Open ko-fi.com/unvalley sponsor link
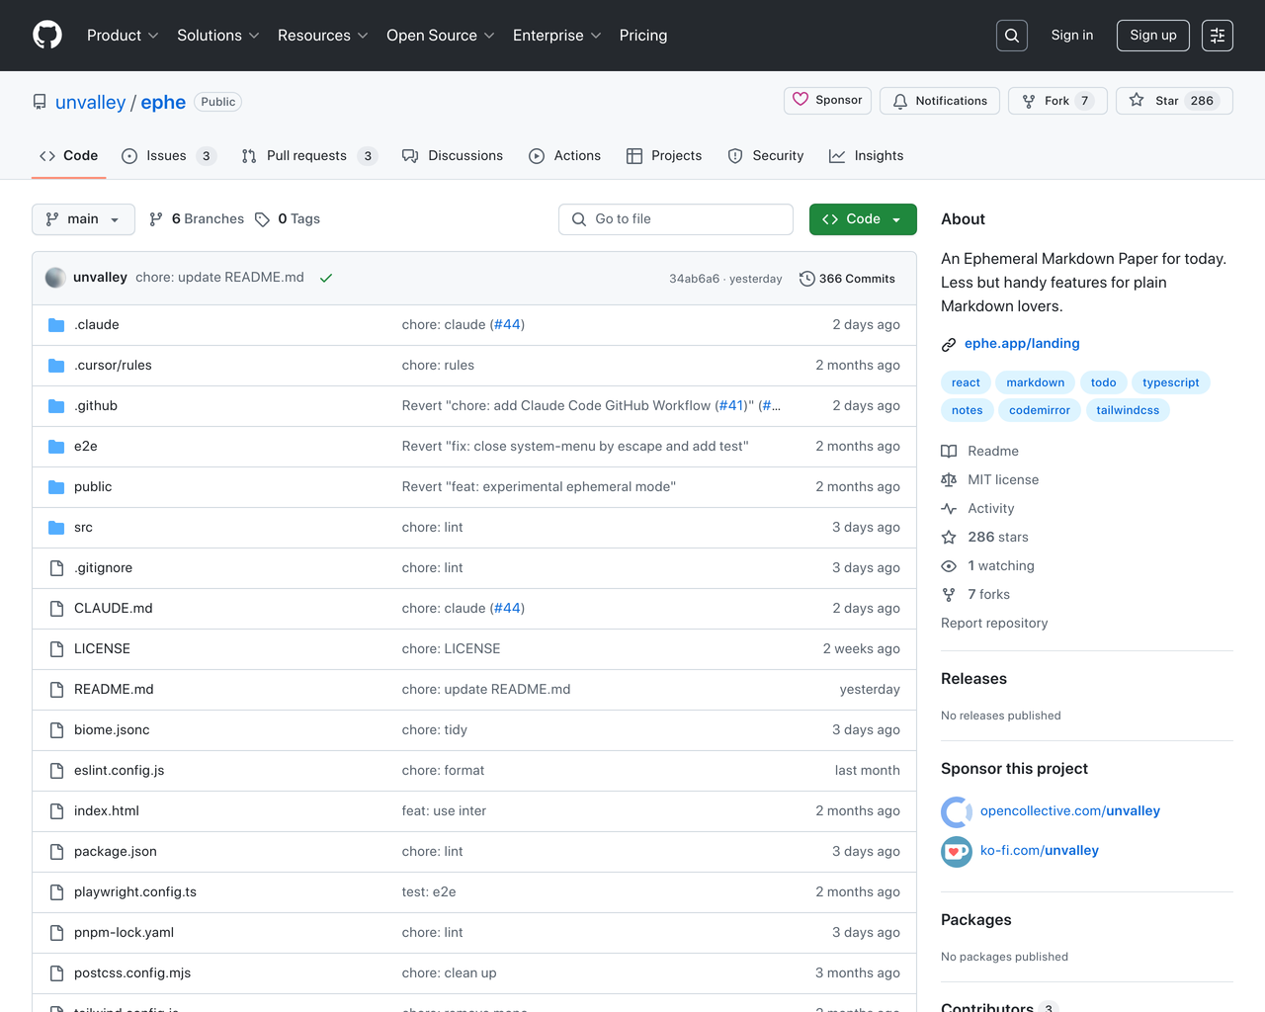The height and width of the screenshot is (1012, 1265). click(1040, 851)
